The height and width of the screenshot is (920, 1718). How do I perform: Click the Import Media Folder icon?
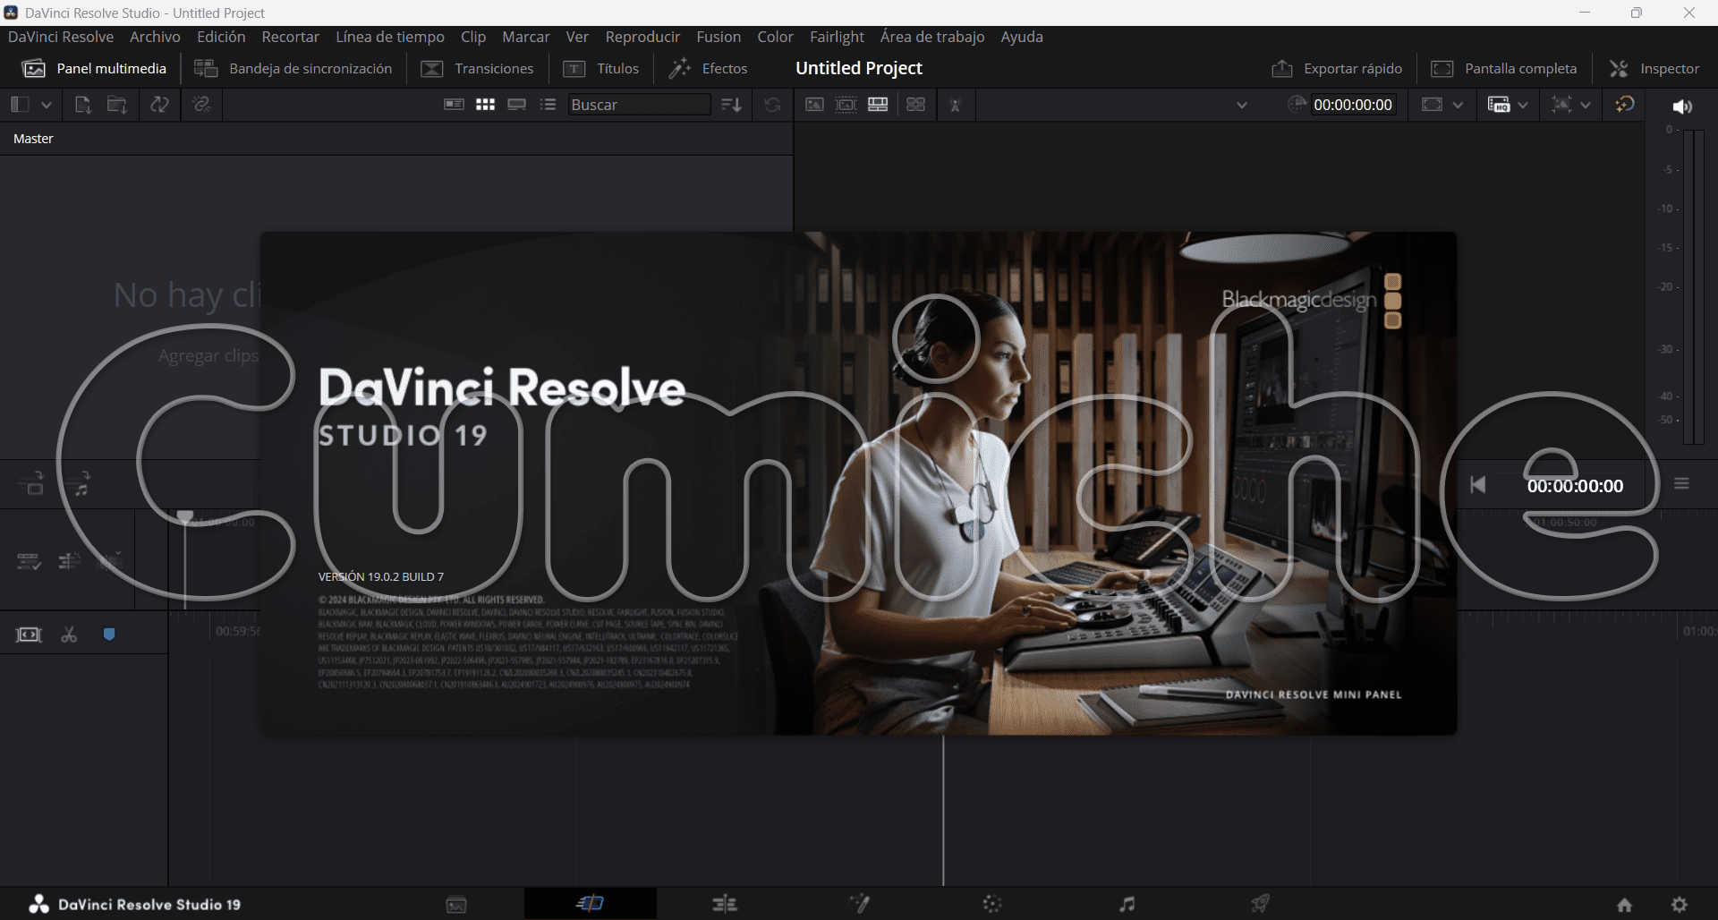[x=117, y=105]
